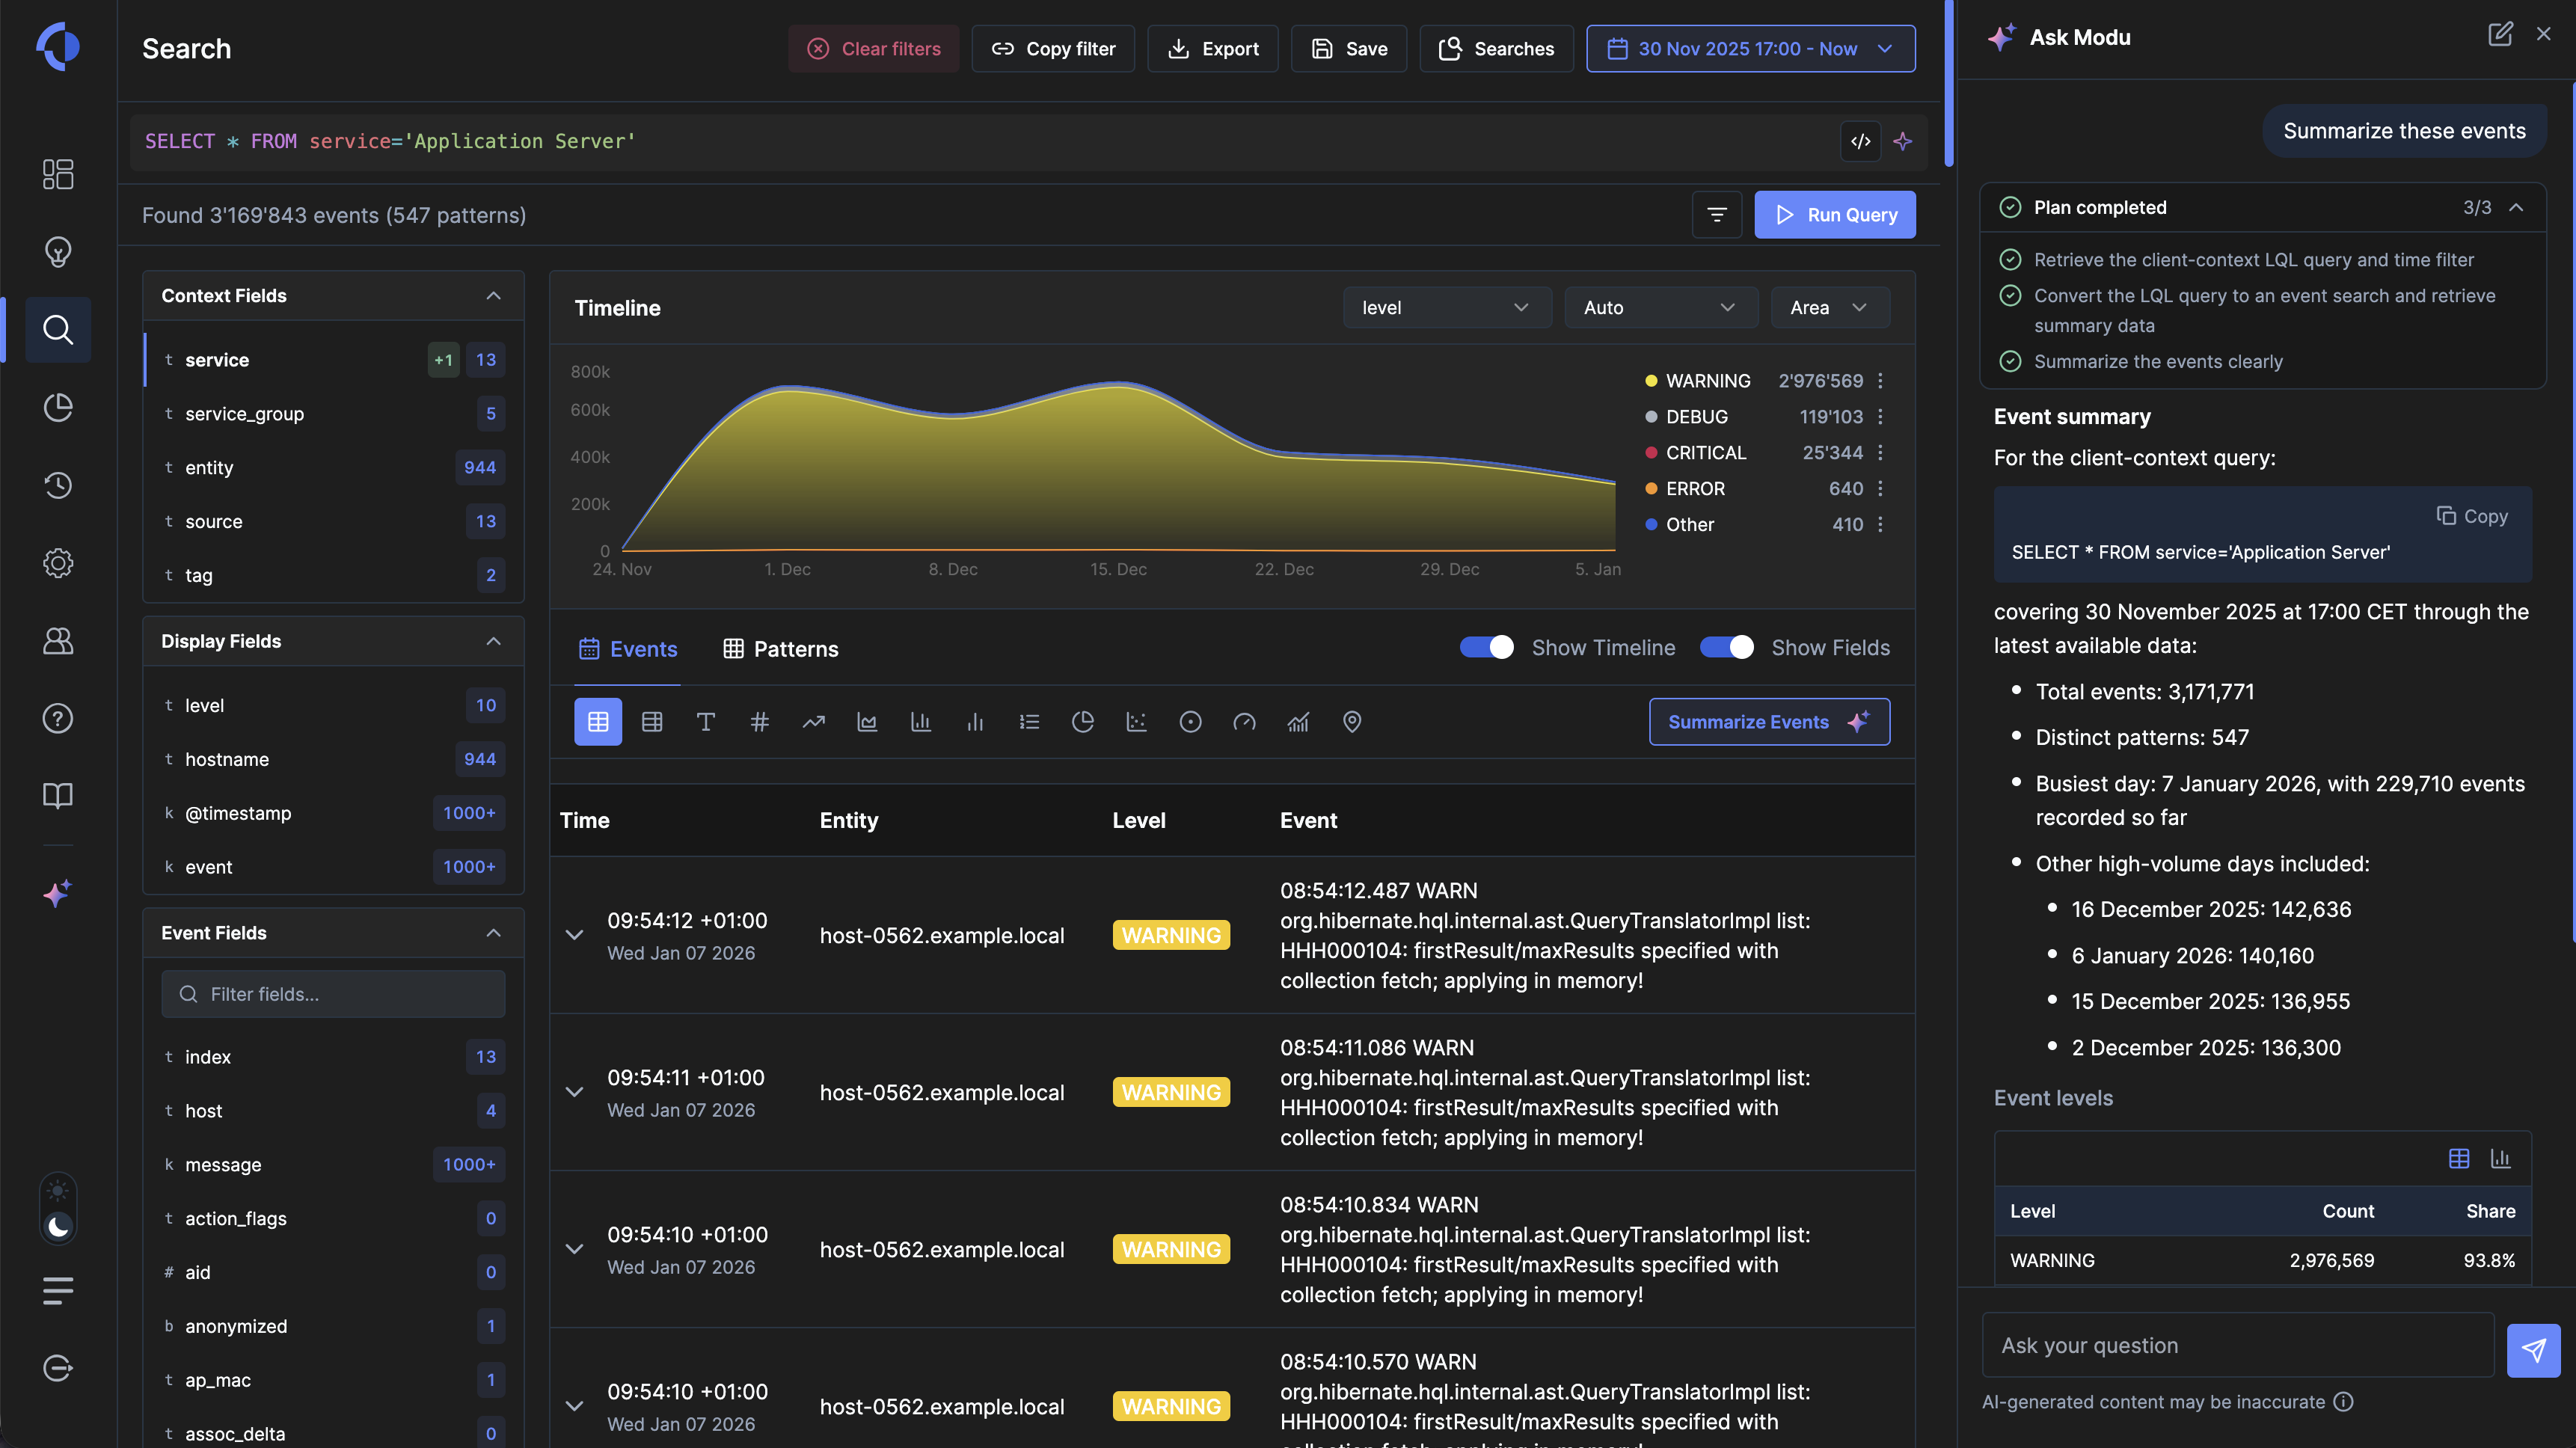The height and width of the screenshot is (1448, 2576).
Task: Select the scatter plot visualization icon
Action: (x=1136, y=722)
